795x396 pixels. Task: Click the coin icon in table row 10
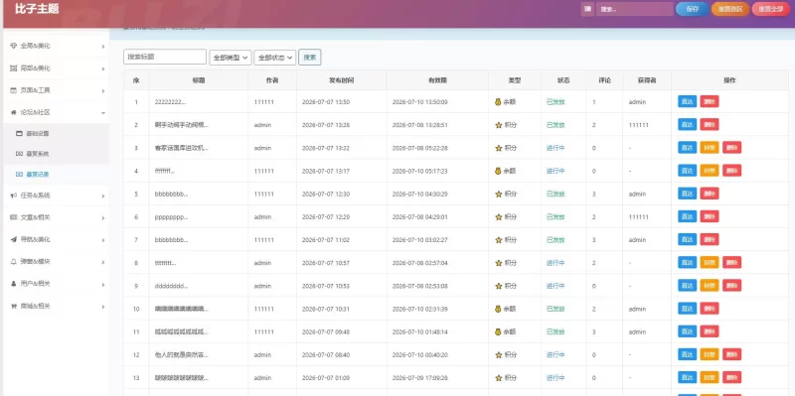(498, 309)
